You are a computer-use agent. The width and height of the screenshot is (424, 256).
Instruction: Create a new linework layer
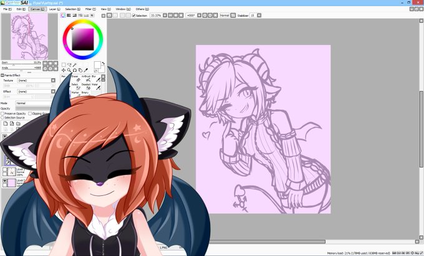point(12,124)
